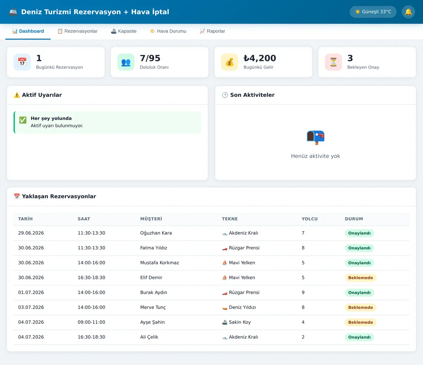This screenshot has width=423, height=365.
Task: Open the Hava Durumu tab
Action: [168, 31]
